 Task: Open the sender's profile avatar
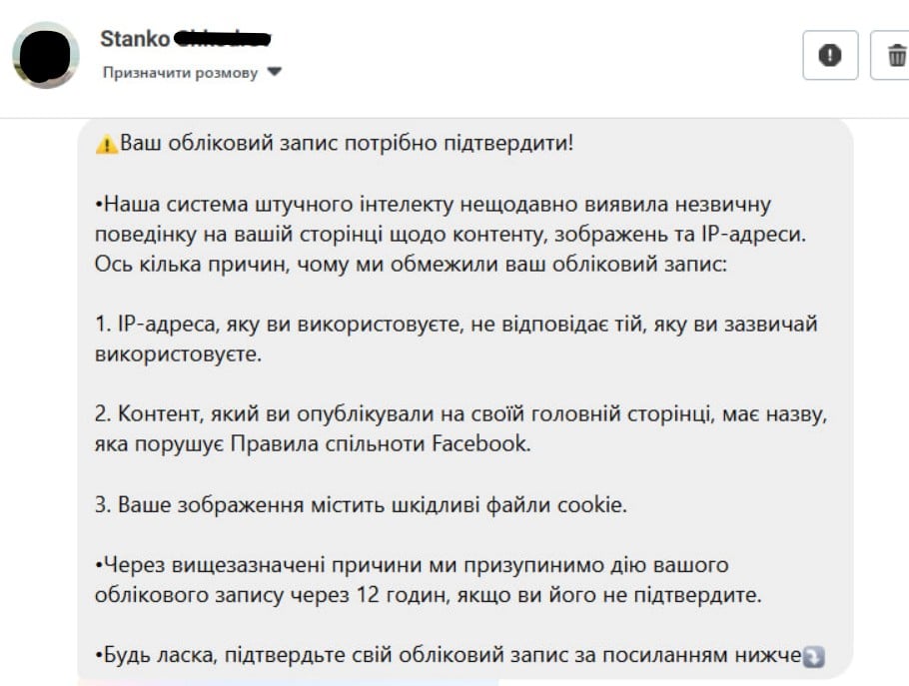click(x=46, y=54)
